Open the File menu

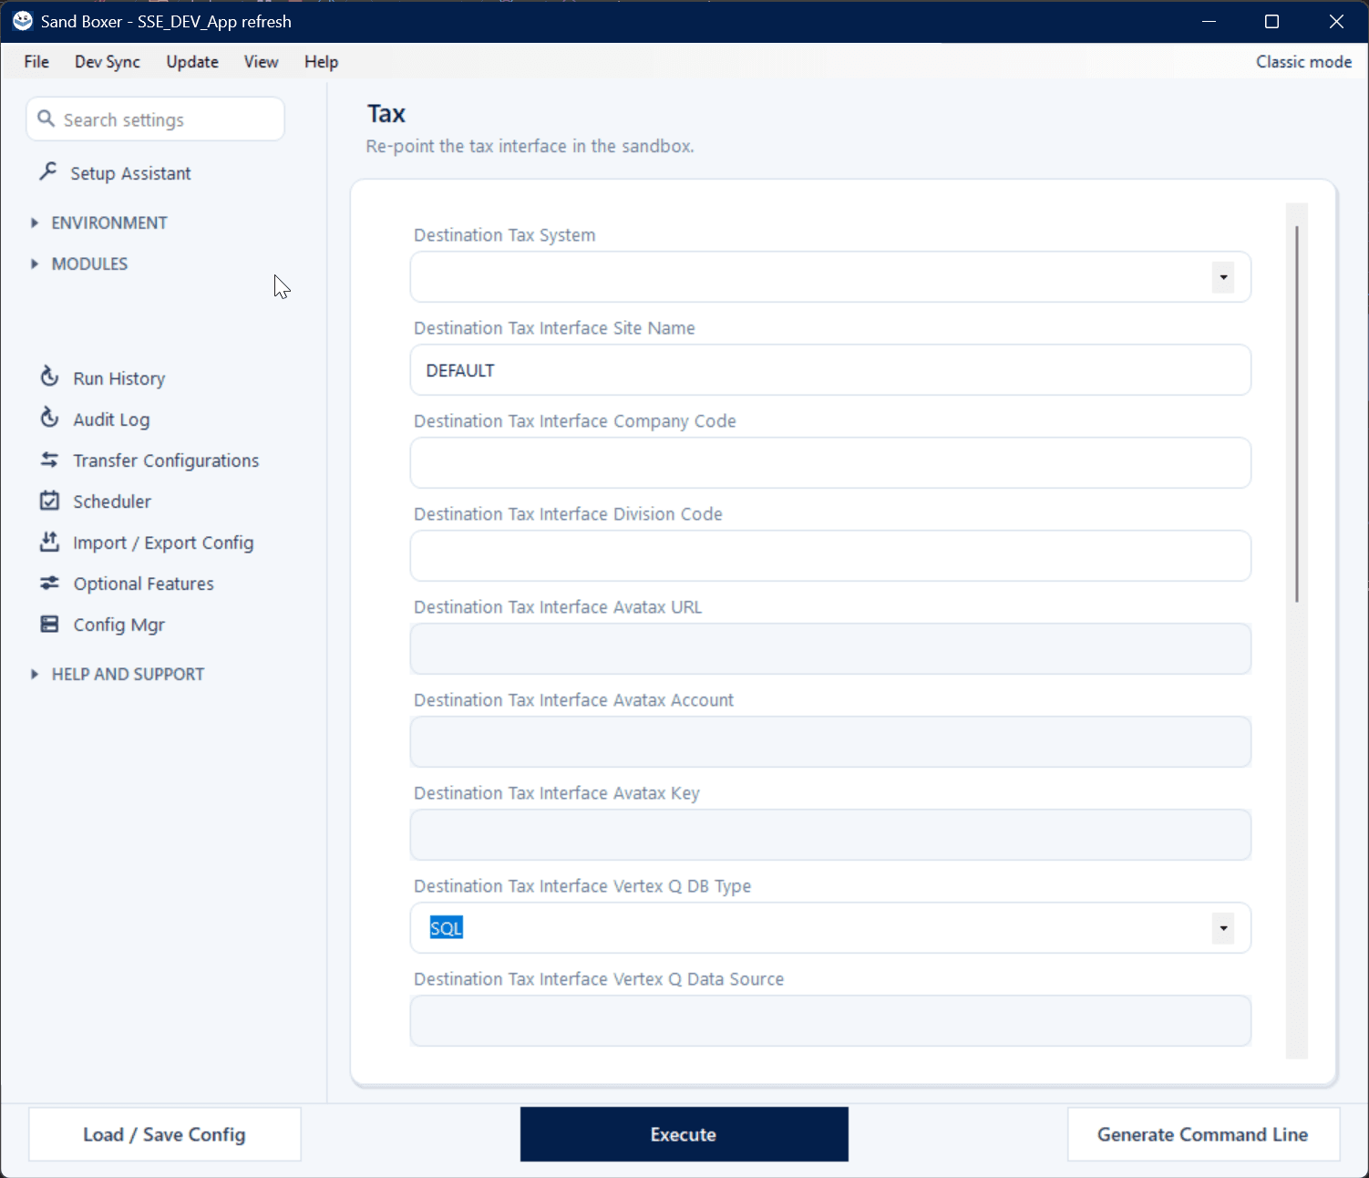click(36, 61)
